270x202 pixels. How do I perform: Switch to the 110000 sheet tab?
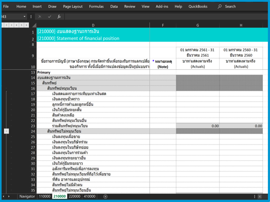45,196
